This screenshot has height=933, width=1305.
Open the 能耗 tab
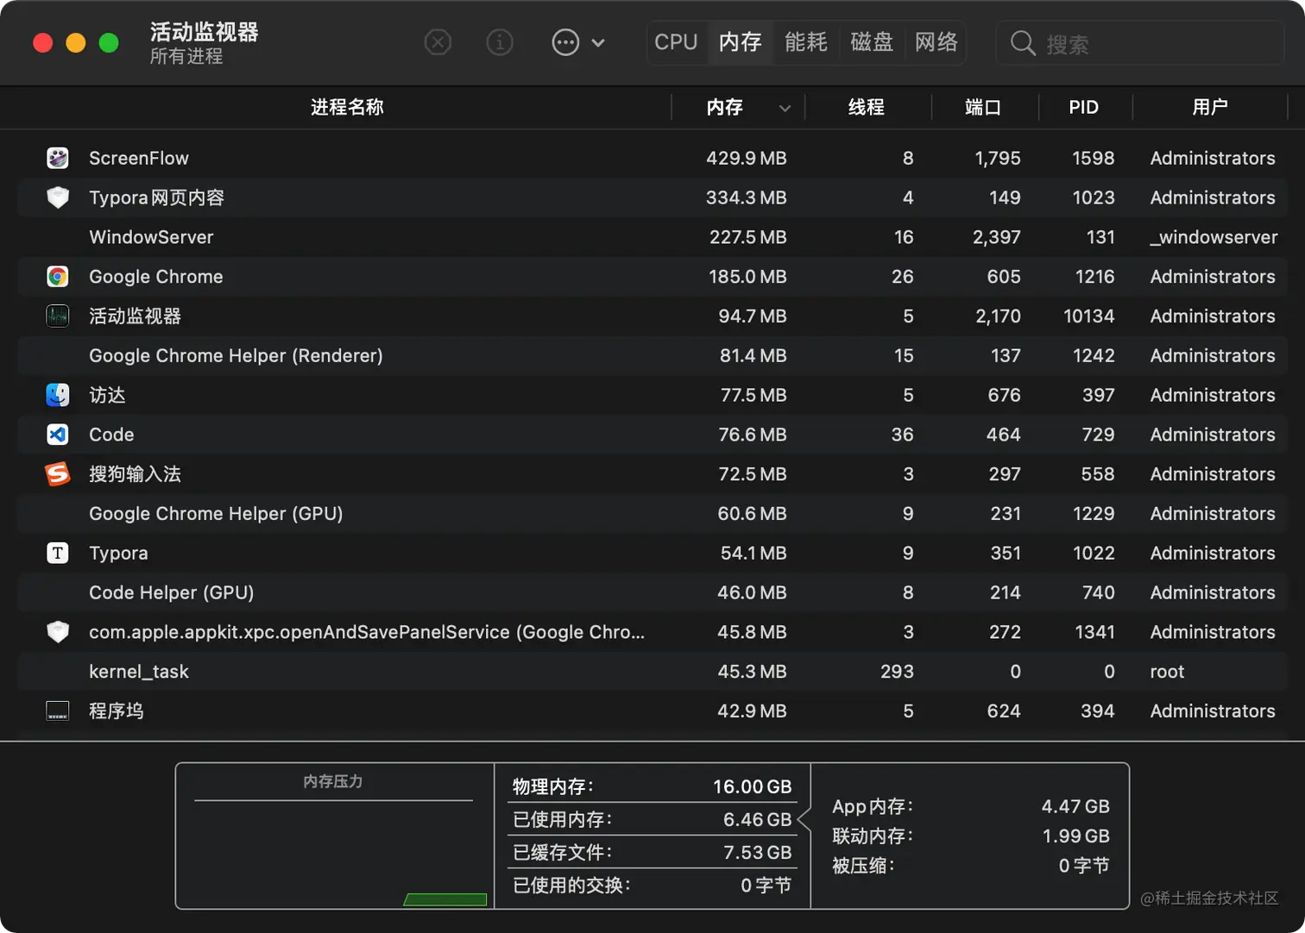805,42
